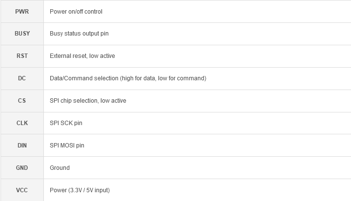351x201 pixels.
Task: Select 'SPI chip selection, low active' text
Action: click(x=88, y=101)
